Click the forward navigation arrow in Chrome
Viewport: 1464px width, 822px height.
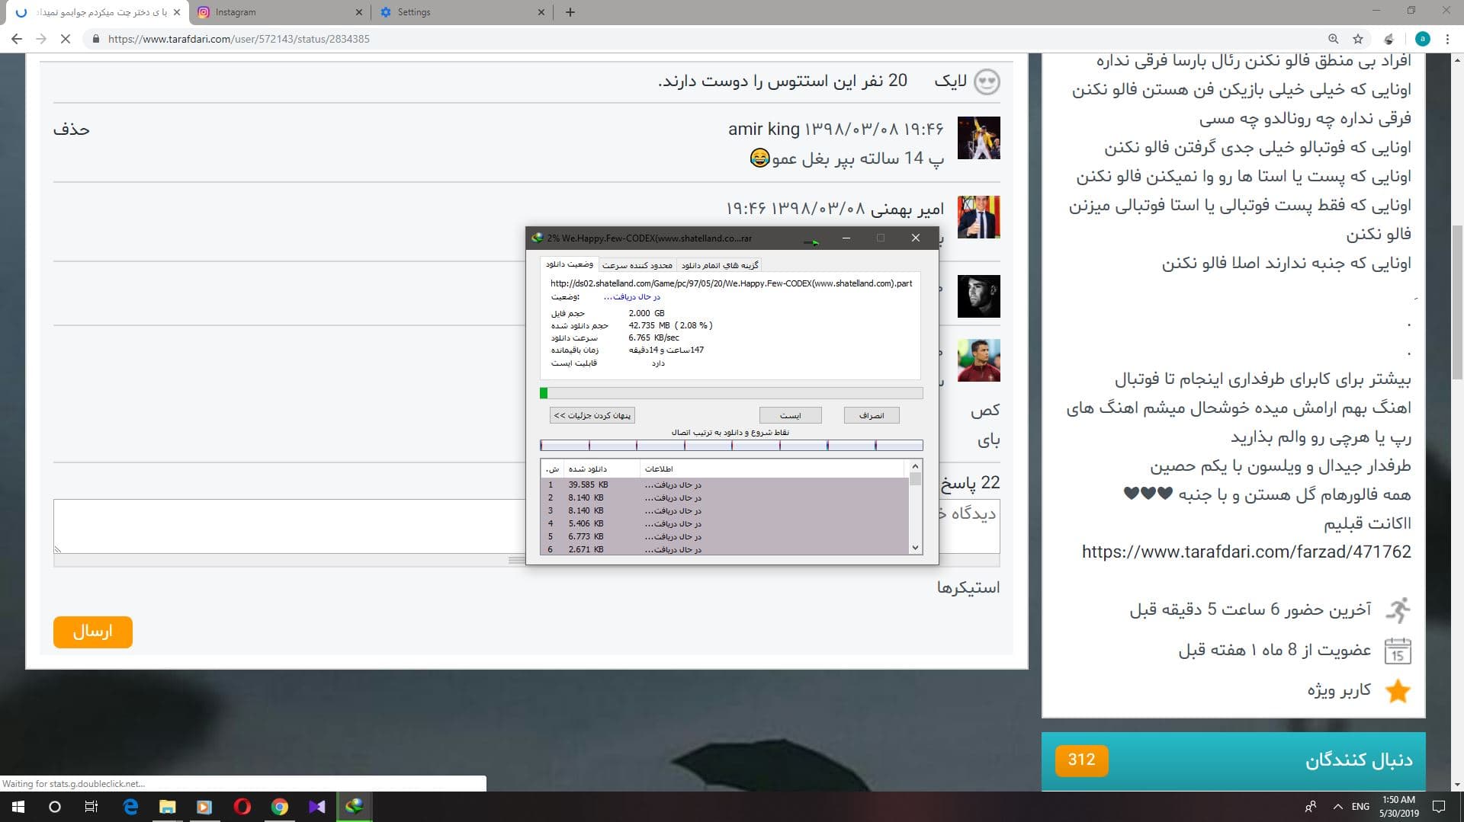[41, 39]
